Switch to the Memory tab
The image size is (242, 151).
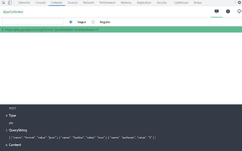click(126, 3)
